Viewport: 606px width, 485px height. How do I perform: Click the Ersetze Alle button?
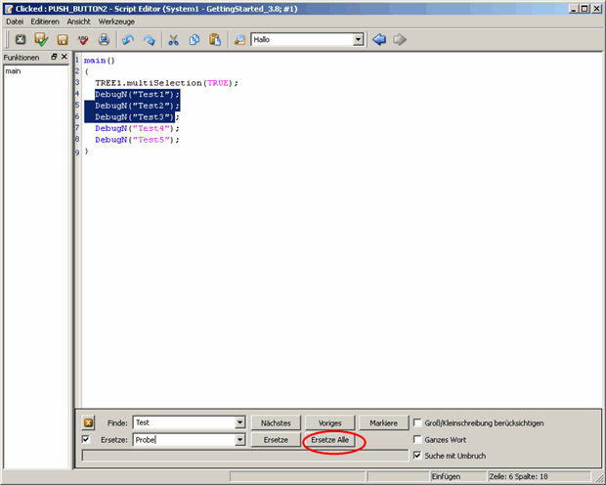[x=329, y=440]
